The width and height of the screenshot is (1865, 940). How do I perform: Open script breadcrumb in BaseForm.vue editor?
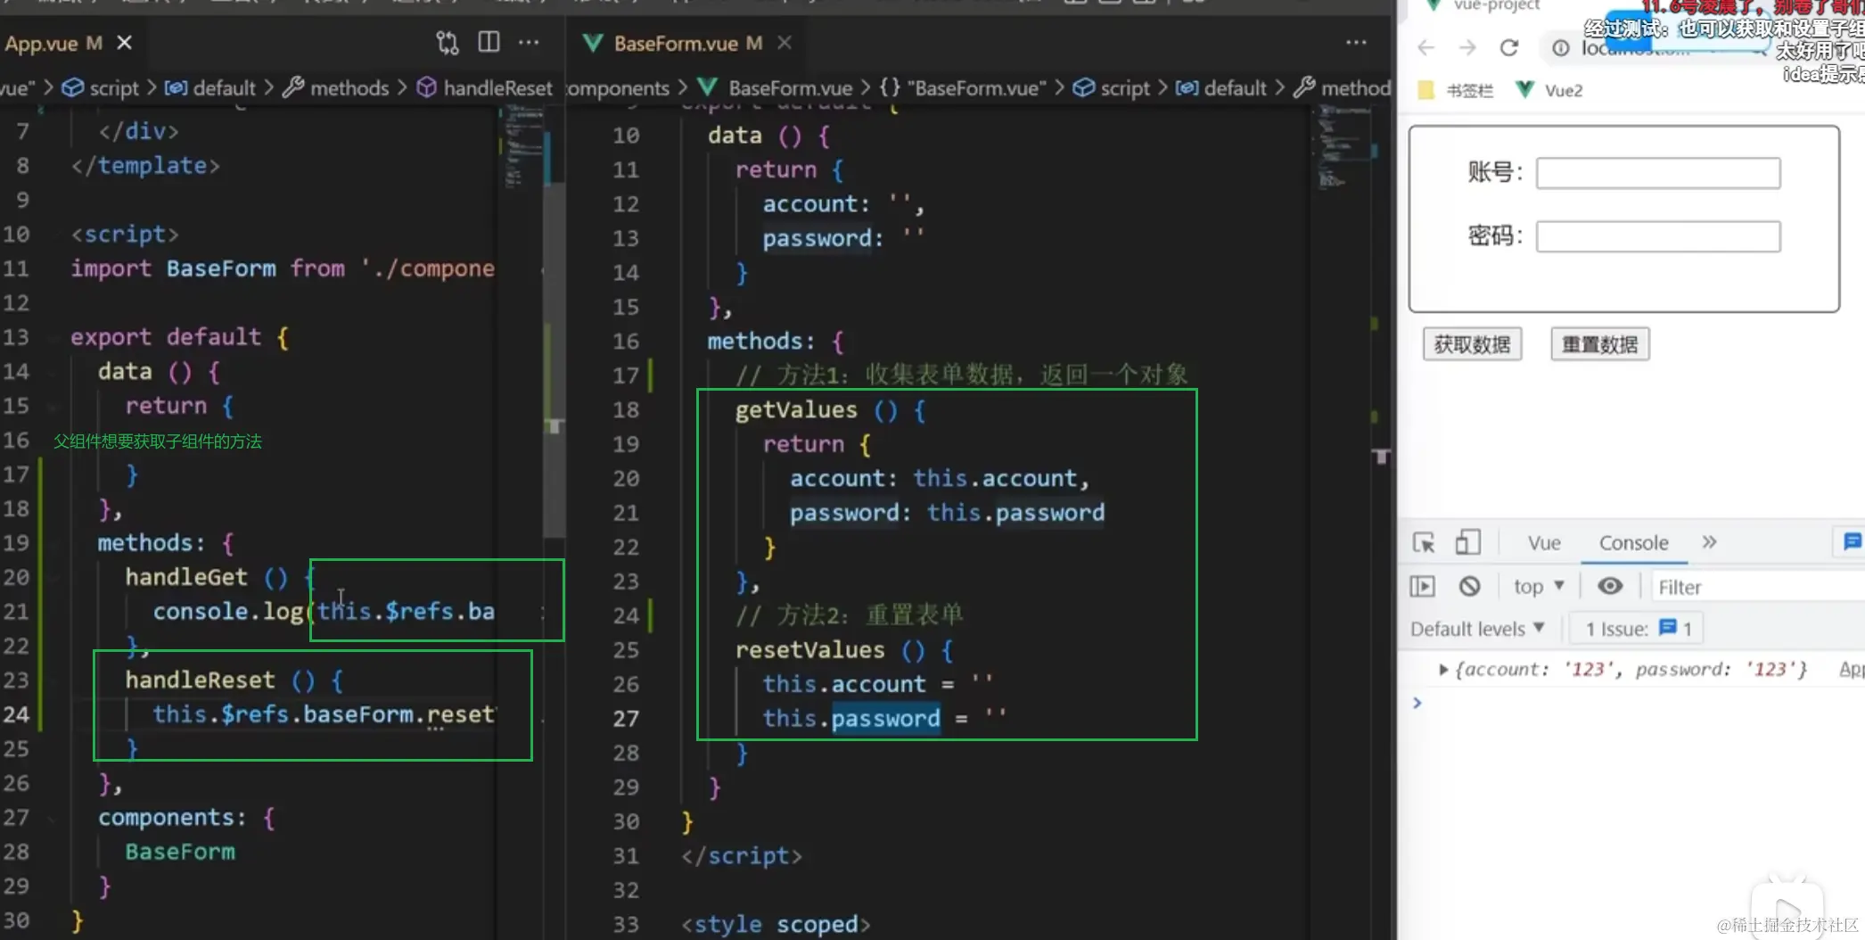click(x=1112, y=88)
